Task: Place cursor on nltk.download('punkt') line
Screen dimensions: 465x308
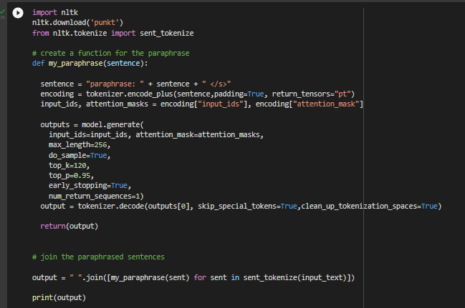Action: pyautogui.click(x=78, y=23)
